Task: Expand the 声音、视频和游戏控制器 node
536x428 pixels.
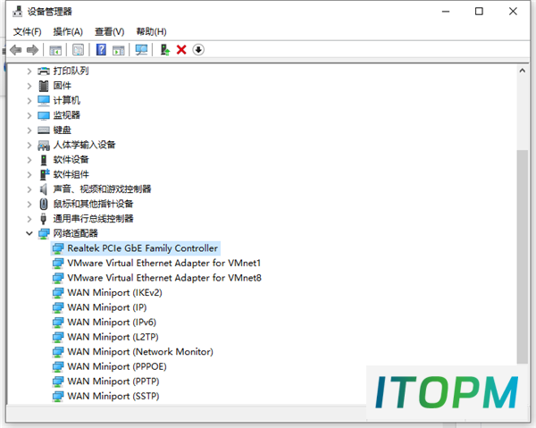Action: (29, 189)
